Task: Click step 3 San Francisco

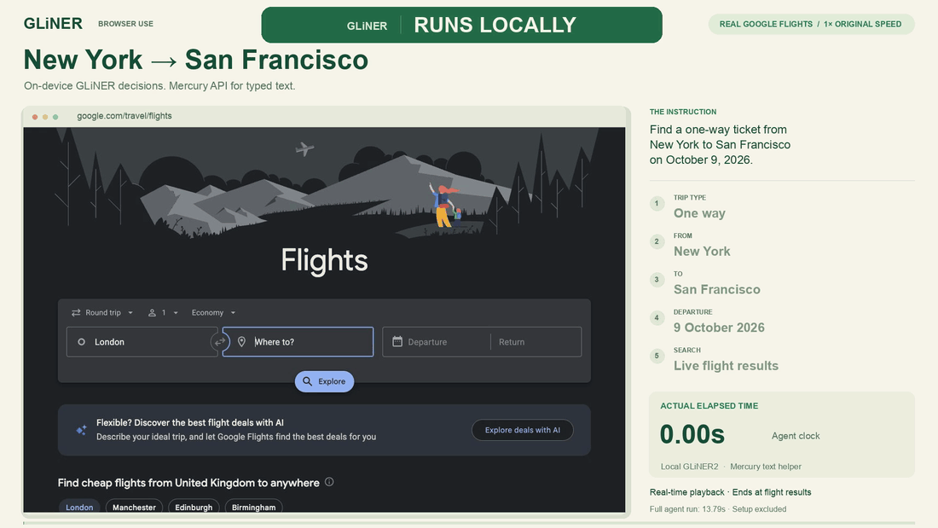Action: pyautogui.click(x=716, y=290)
